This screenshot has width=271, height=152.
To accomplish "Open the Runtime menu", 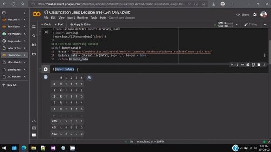I will tap(83, 18).
